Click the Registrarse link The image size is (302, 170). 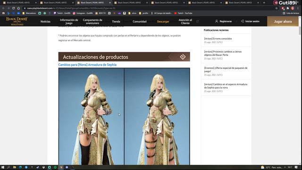(226, 21)
